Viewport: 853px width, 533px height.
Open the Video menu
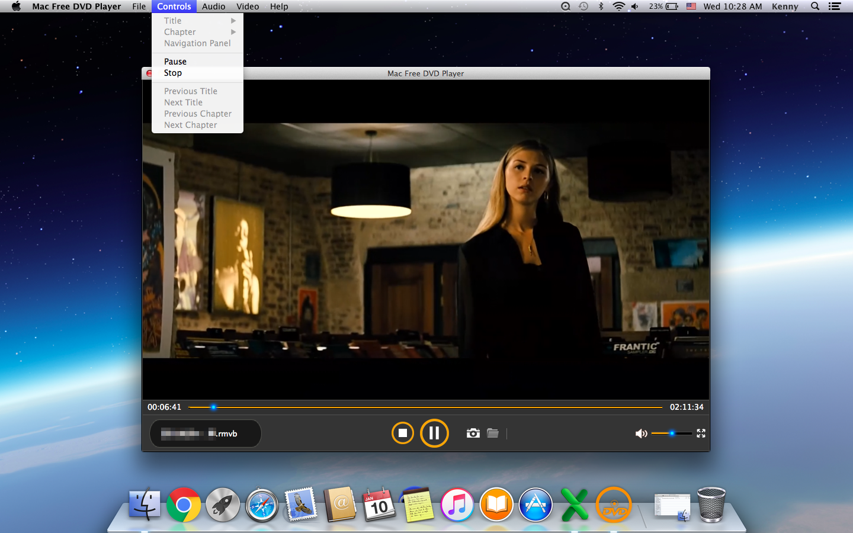coord(248,7)
